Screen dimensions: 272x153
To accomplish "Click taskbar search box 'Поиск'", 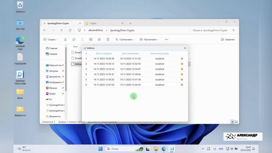I will tap(125, 149).
